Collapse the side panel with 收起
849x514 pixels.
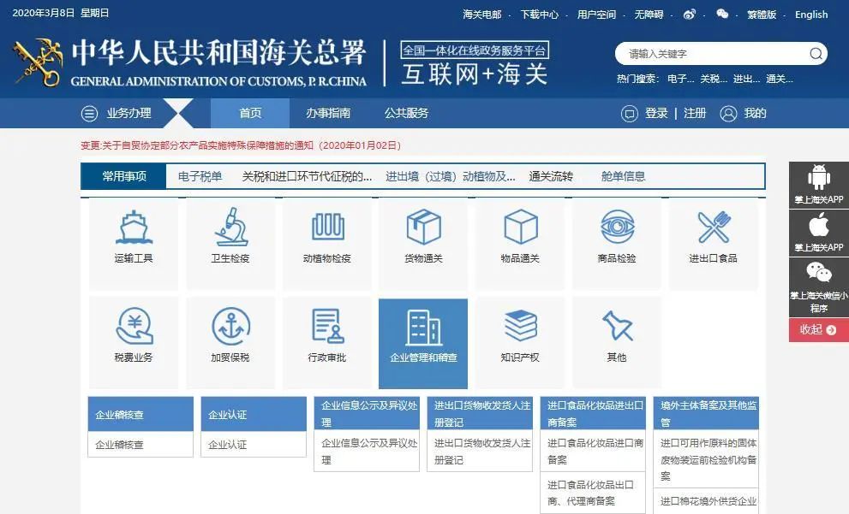pyautogui.click(x=819, y=329)
